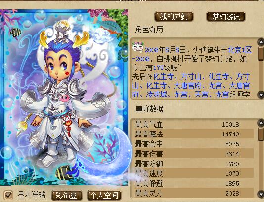This screenshot has height=202, width=264.
Task: Open the 个人空间 personal space
Action: [104, 195]
